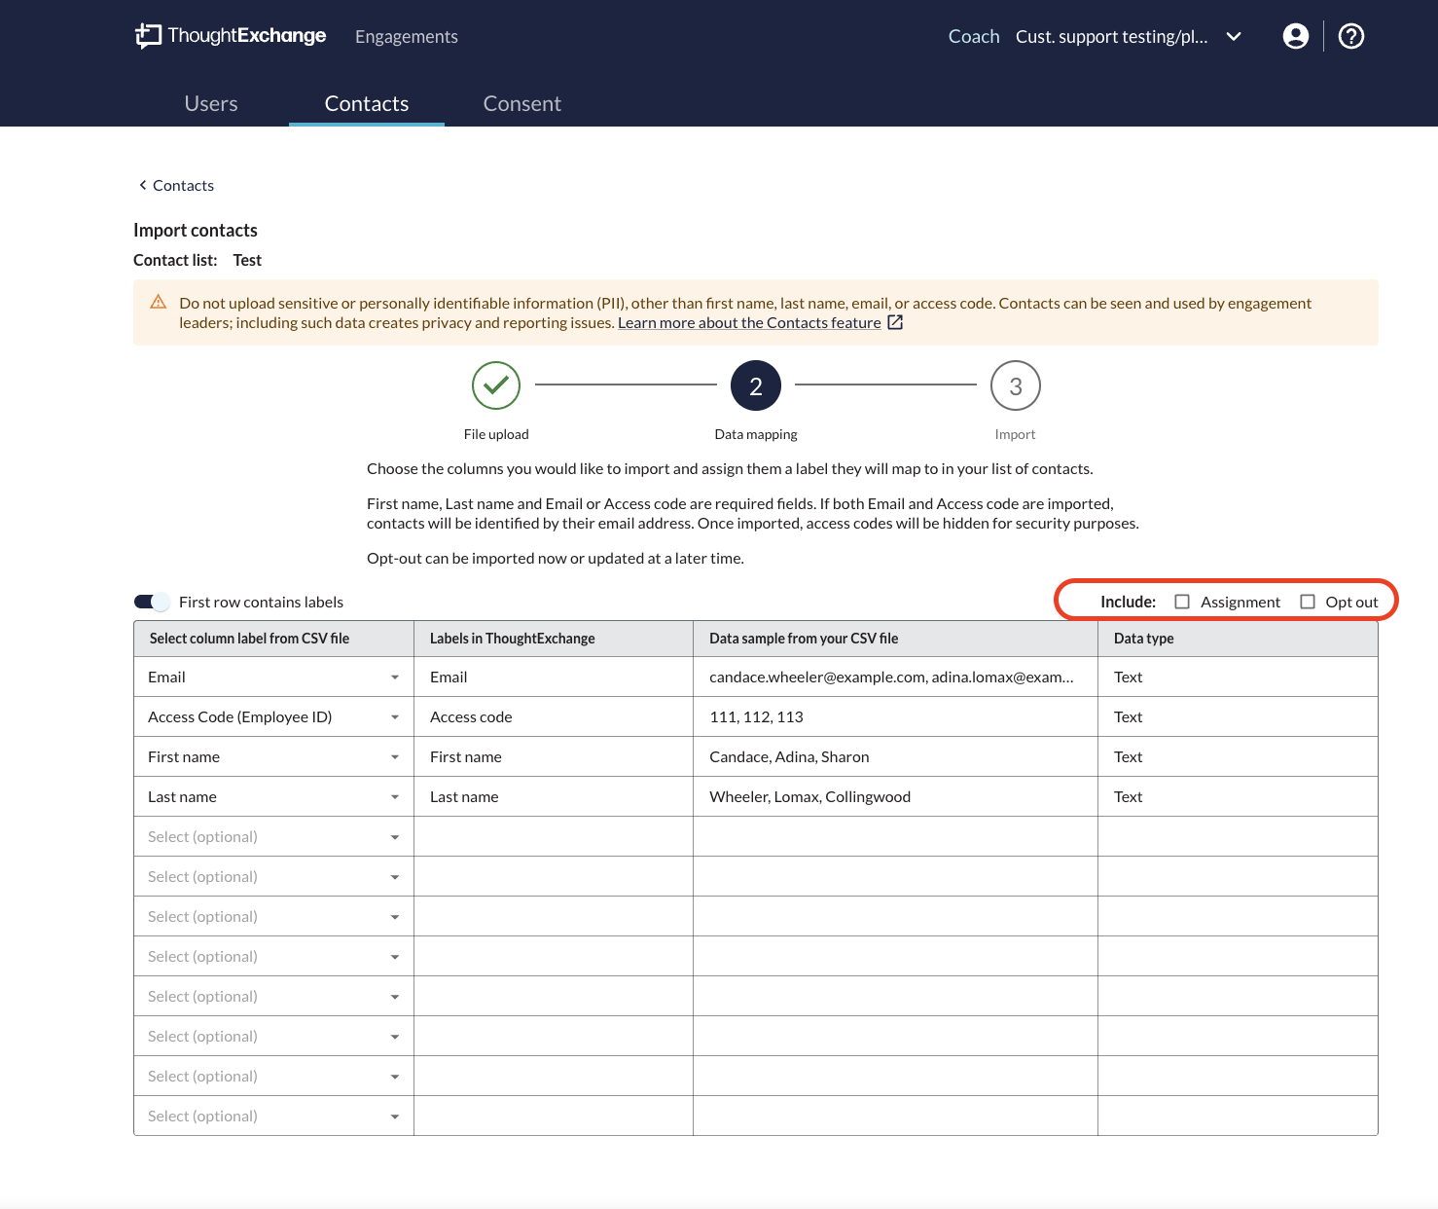The width and height of the screenshot is (1438, 1209).
Task: Toggle First row contains labels switch
Action: tap(152, 602)
